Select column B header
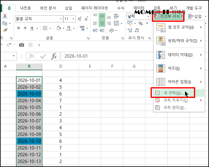The image size is (209, 167). click(x=29, y=66)
